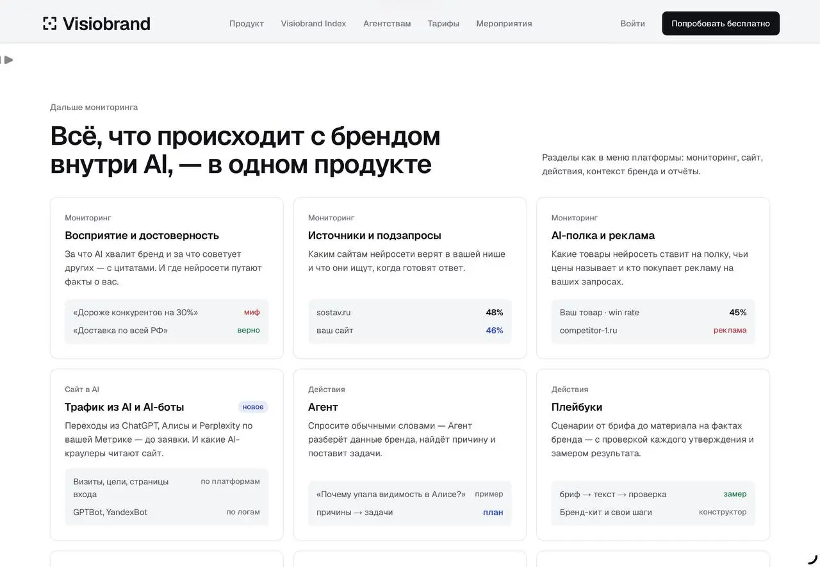This screenshot has width=820, height=567.
Task: Open the AI-полка и реклама card title
Action: (x=603, y=235)
